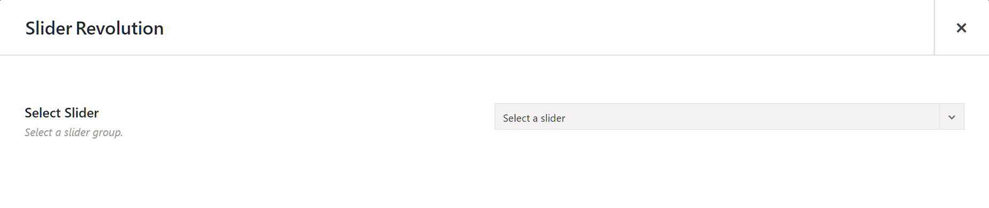The image size is (989, 208).
Task: Exit the module settings using the close cross
Action: coord(961,28)
